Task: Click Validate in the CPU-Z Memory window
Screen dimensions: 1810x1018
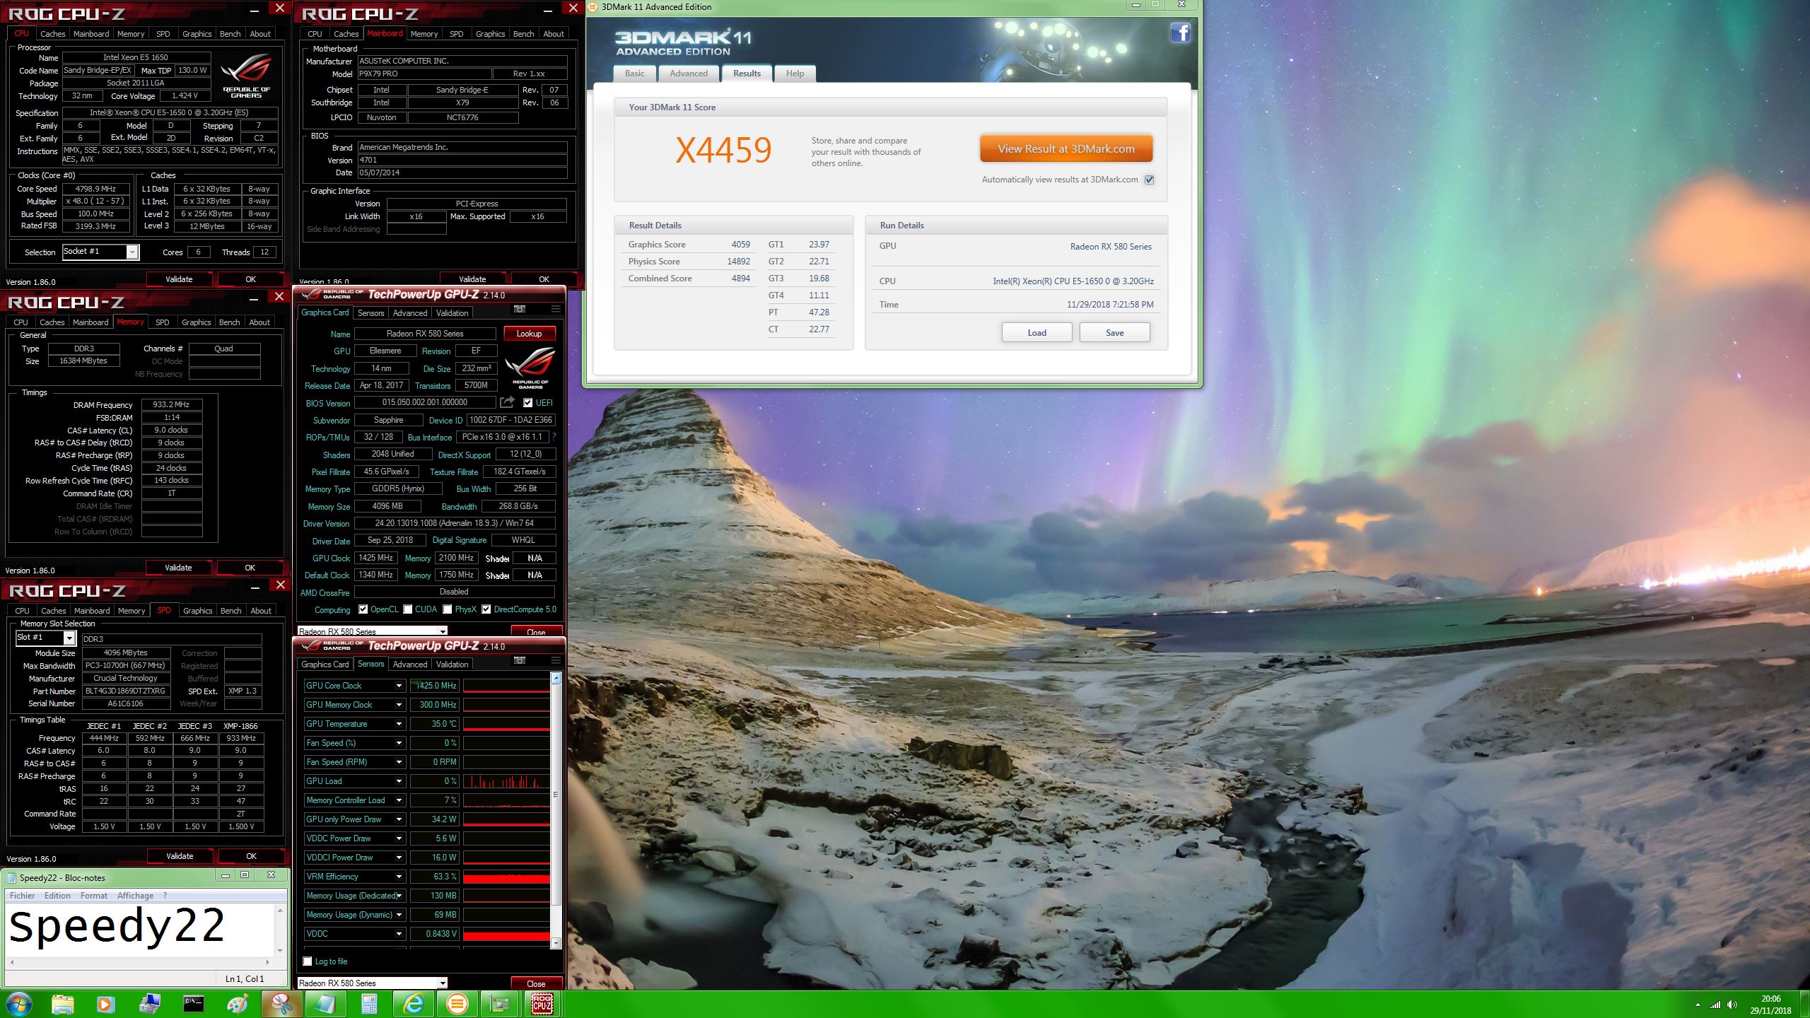Action: 178,568
